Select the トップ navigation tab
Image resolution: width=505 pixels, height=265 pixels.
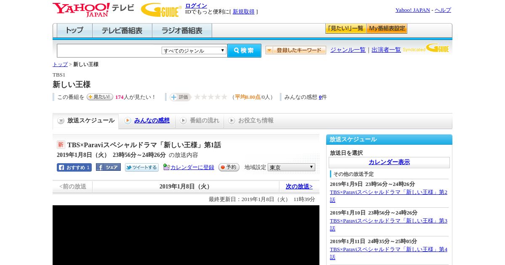pos(74,31)
